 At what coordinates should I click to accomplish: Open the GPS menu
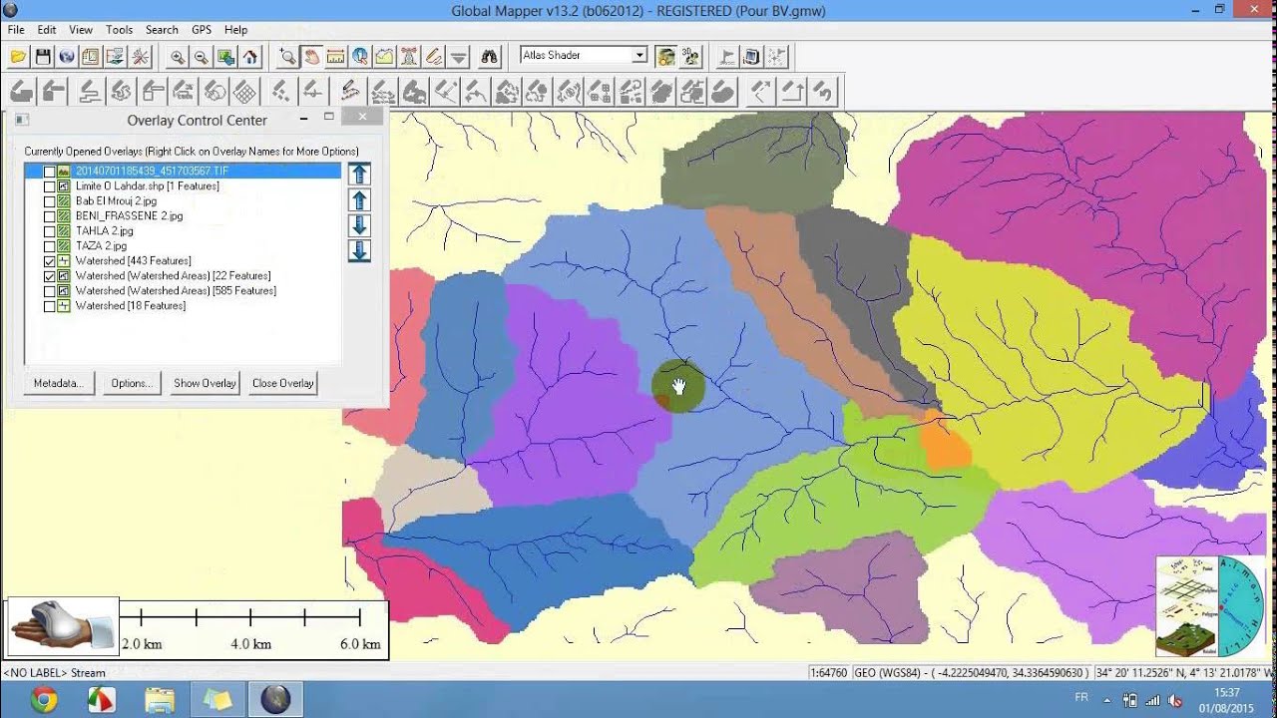pyautogui.click(x=202, y=30)
